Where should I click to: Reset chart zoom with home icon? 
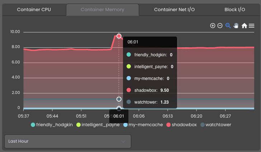click(x=244, y=26)
